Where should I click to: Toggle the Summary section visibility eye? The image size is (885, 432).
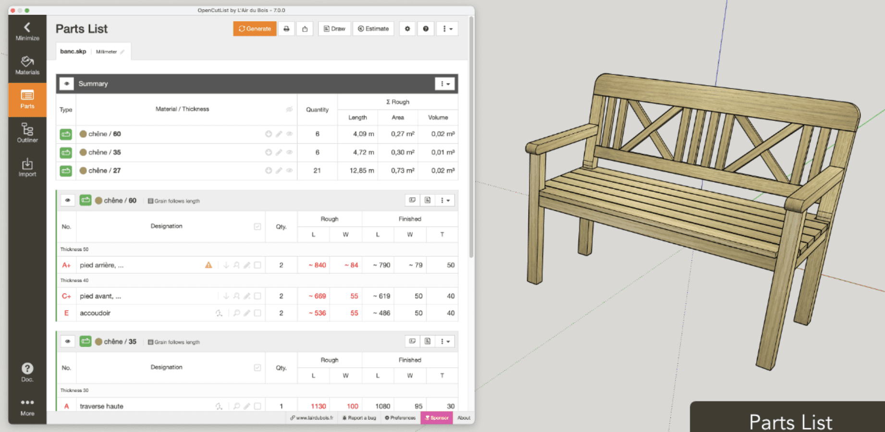pos(67,84)
